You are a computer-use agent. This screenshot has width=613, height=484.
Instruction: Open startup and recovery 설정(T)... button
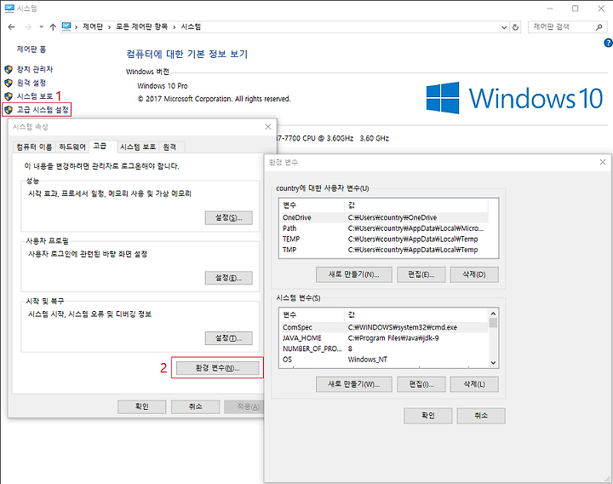[229, 338]
